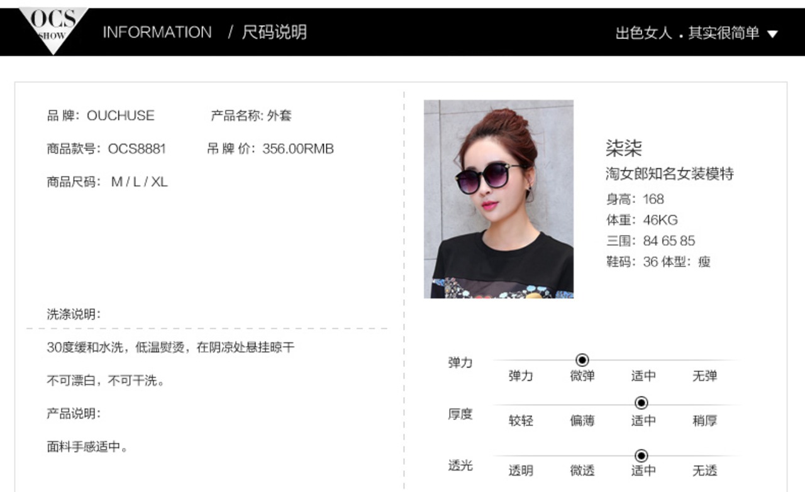Click the model name 柒柒

pos(624,148)
